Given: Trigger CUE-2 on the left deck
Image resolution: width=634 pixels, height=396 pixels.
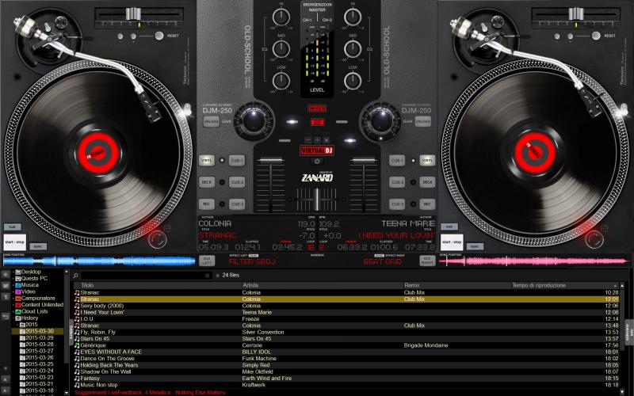Looking at the screenshot, I should (x=237, y=182).
